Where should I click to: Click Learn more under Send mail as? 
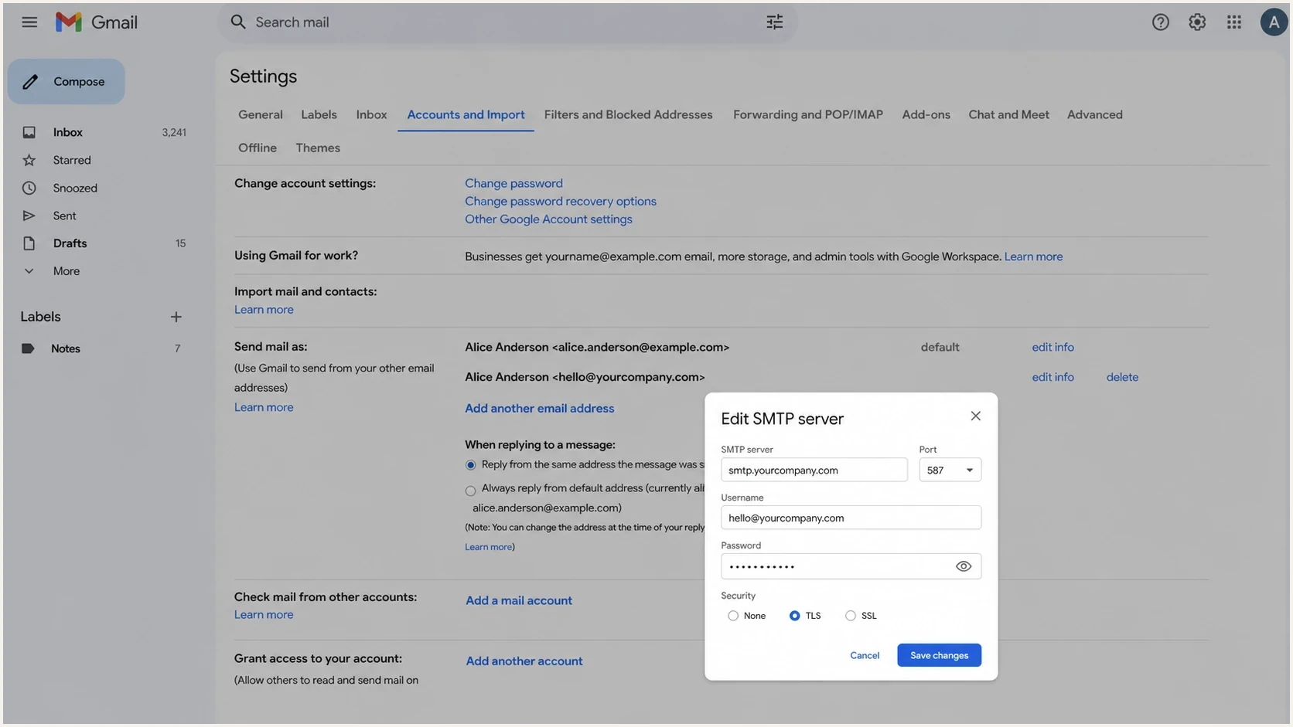pos(264,407)
